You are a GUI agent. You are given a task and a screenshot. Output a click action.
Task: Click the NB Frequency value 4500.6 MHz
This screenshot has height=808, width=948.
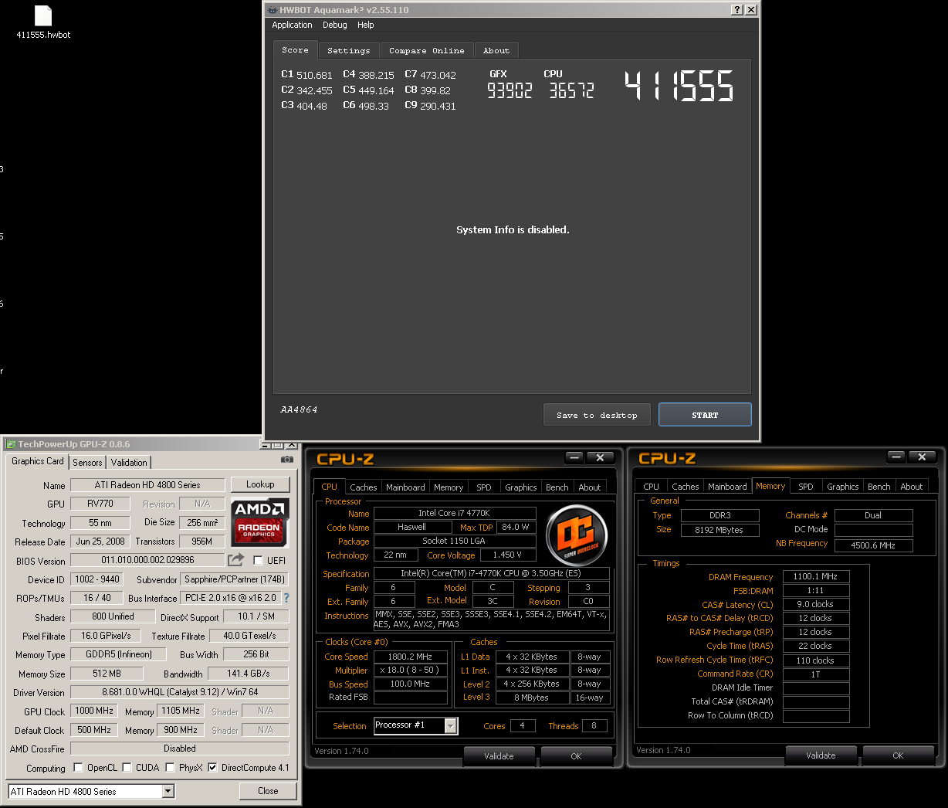click(x=873, y=545)
